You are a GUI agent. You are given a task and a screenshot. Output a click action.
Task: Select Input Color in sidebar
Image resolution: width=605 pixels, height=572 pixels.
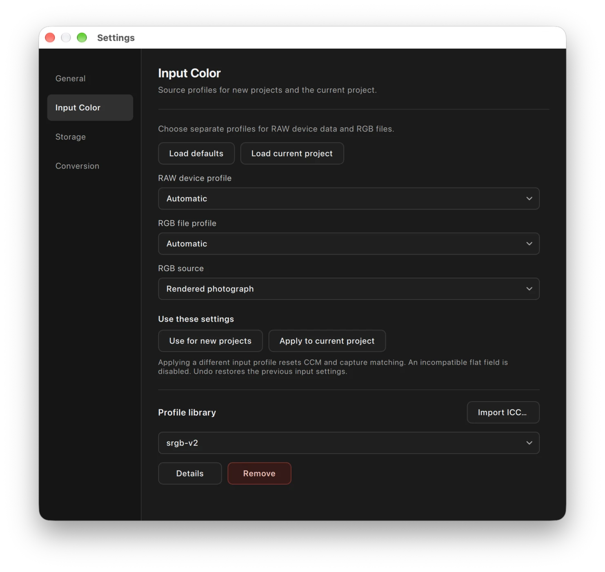coord(90,107)
